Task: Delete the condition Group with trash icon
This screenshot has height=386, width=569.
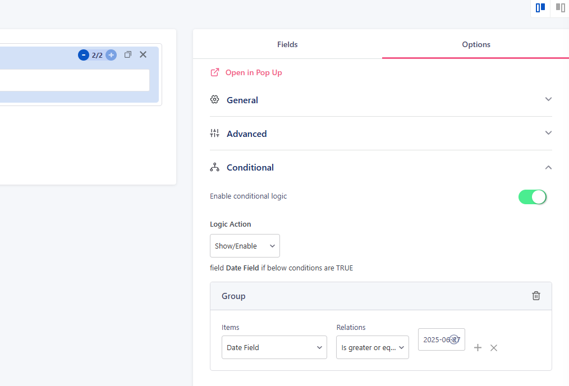Action: pos(536,296)
